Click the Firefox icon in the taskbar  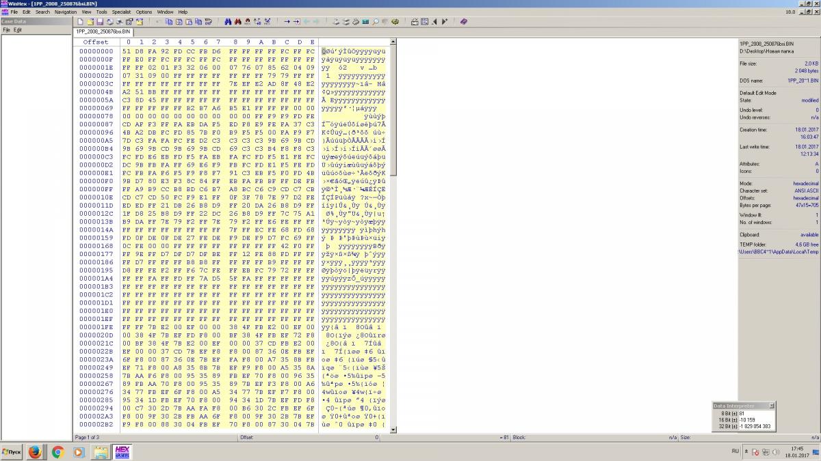pyautogui.click(x=36, y=451)
